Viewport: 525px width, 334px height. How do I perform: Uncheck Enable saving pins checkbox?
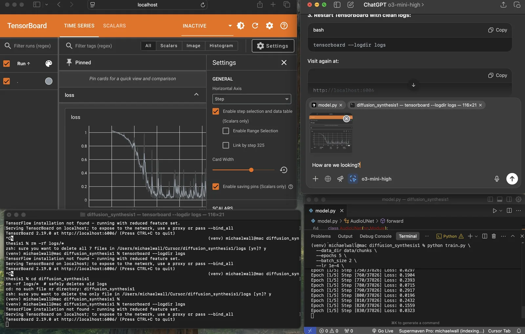[216, 187]
